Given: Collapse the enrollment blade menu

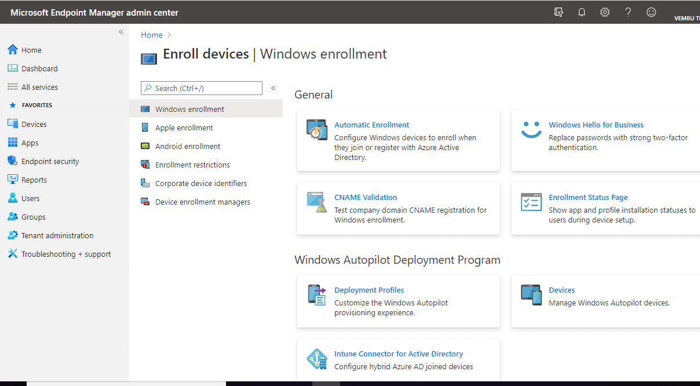Looking at the screenshot, I should pos(274,88).
